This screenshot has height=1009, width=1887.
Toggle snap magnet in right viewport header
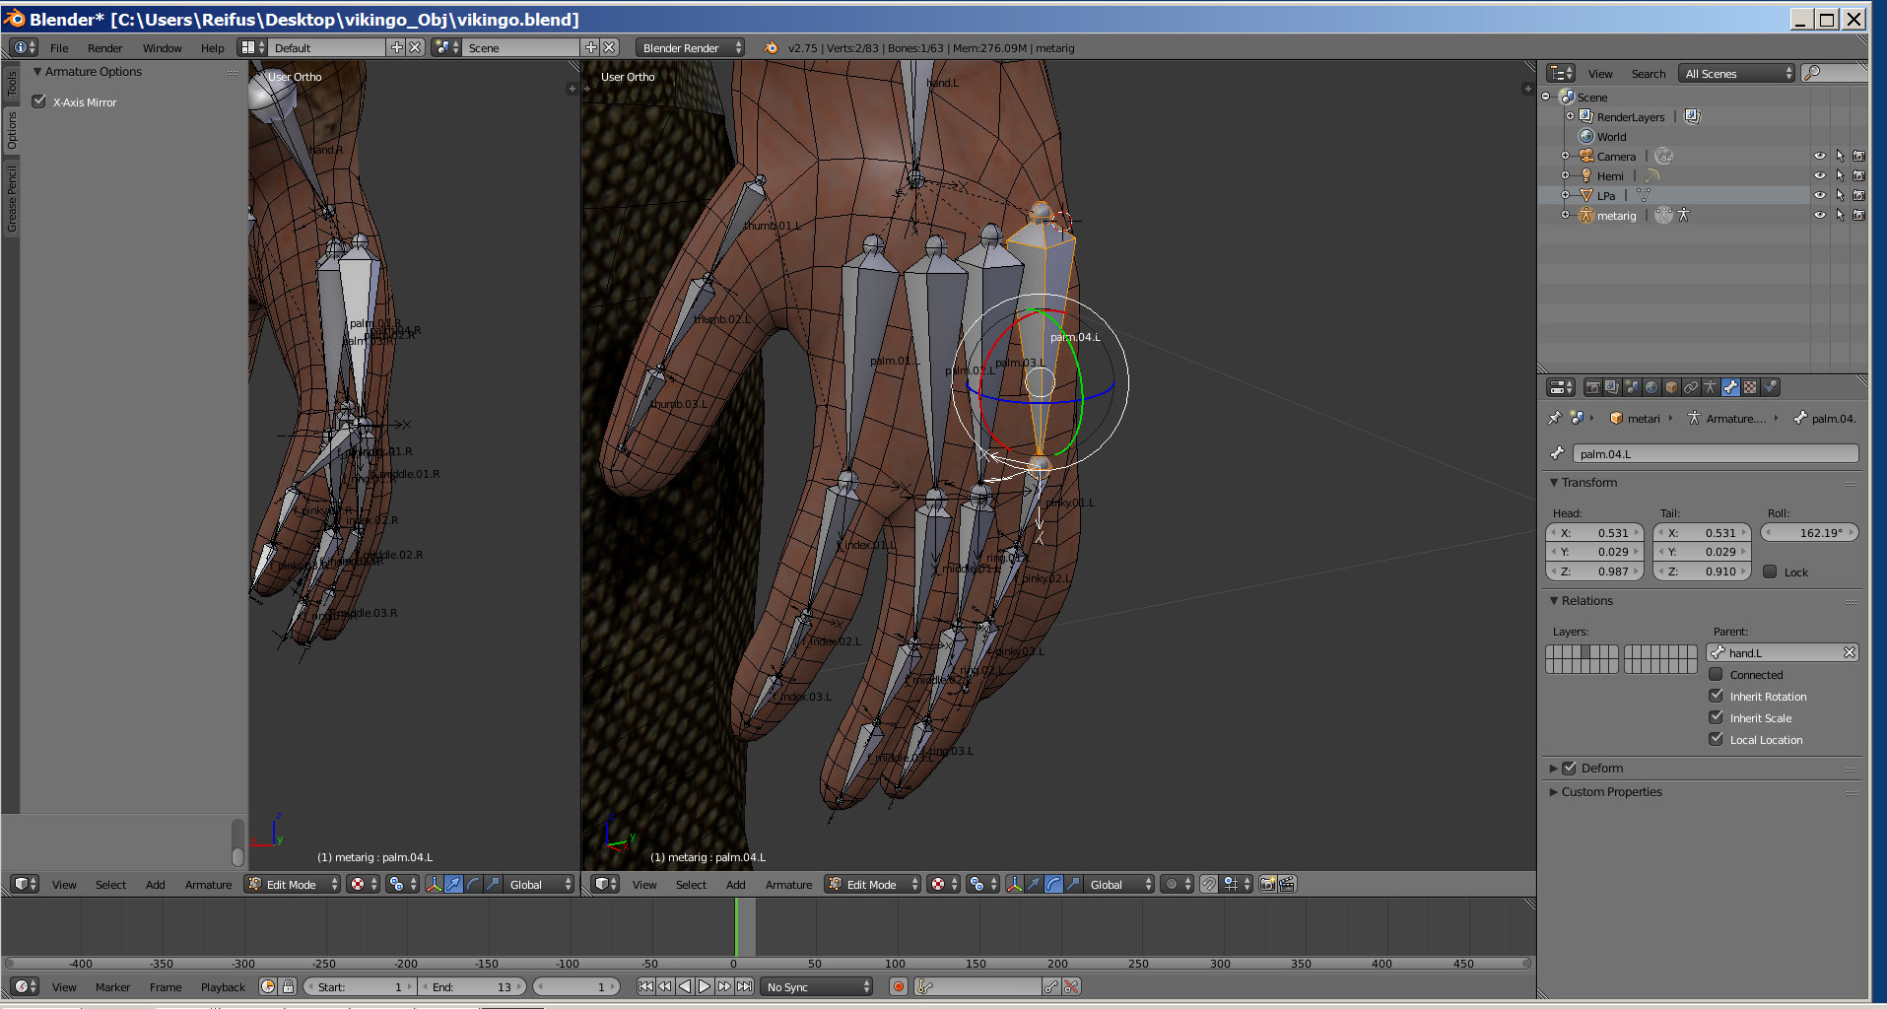click(1209, 884)
